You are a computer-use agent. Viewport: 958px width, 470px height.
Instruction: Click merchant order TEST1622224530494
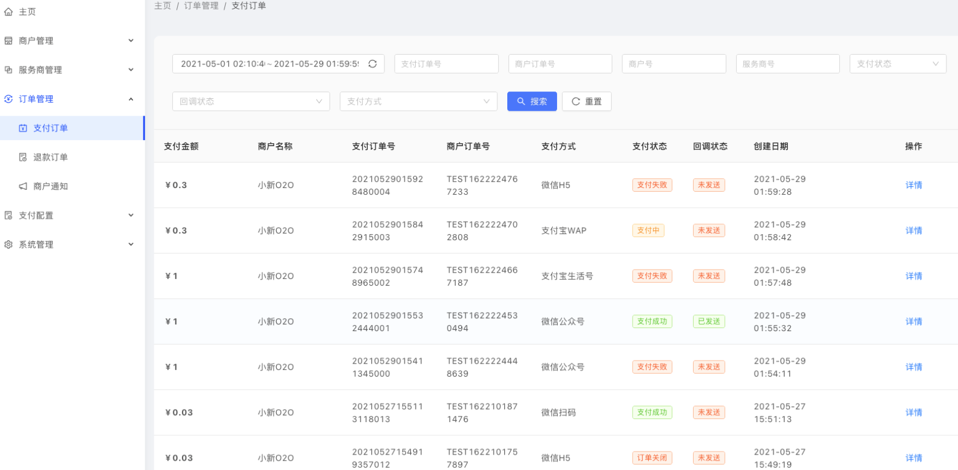482,321
